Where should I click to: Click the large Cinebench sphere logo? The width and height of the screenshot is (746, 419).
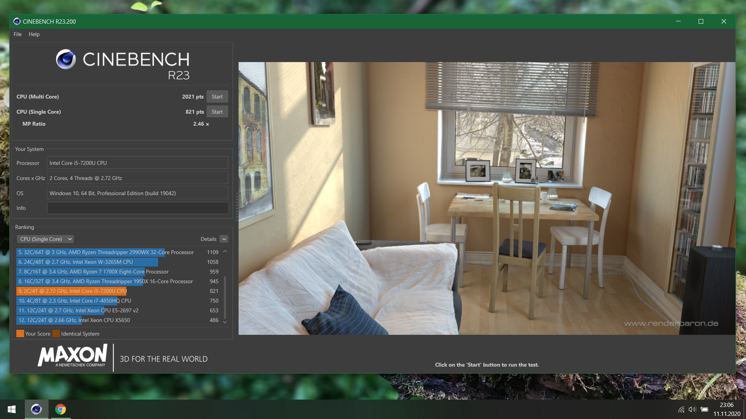click(66, 59)
